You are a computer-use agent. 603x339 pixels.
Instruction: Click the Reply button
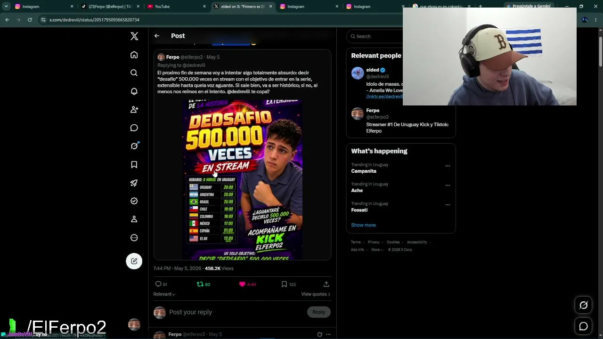pyautogui.click(x=318, y=312)
